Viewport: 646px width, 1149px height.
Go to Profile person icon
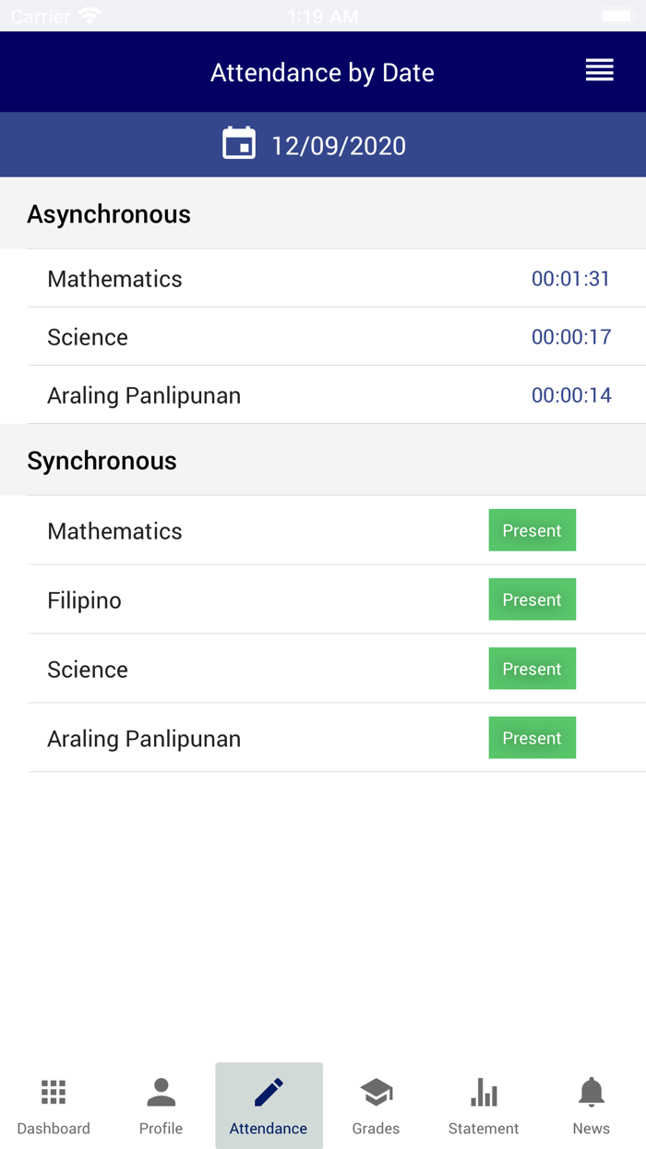[161, 1093]
